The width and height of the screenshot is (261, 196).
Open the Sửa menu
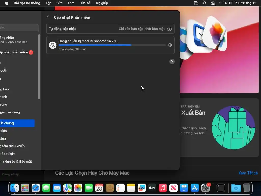coord(59,3)
